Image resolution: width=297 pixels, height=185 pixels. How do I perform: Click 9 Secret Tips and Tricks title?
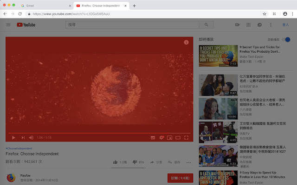260,49
